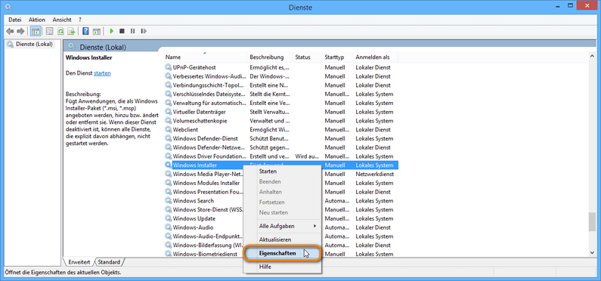Screen dimensions: 601x281
Task: Open the Ansicht menu
Action: pyautogui.click(x=62, y=20)
